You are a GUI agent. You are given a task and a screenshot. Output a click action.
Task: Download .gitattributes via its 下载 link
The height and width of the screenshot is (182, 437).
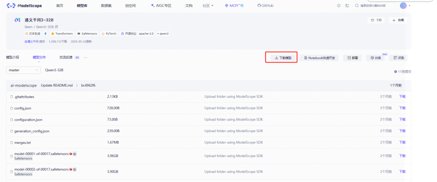[402, 97]
